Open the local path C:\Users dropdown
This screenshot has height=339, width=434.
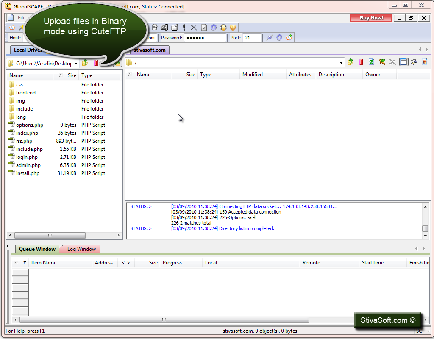point(76,64)
